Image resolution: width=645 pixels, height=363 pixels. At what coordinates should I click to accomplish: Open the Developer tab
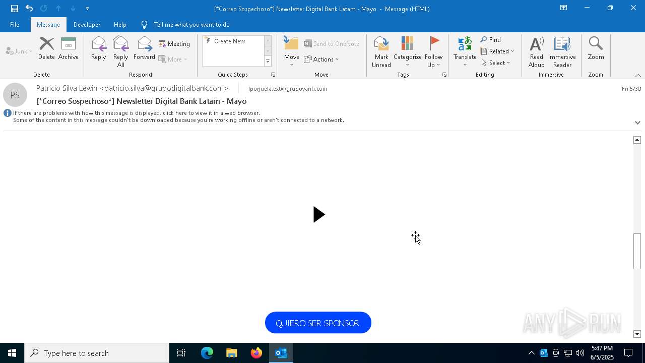pos(87,25)
